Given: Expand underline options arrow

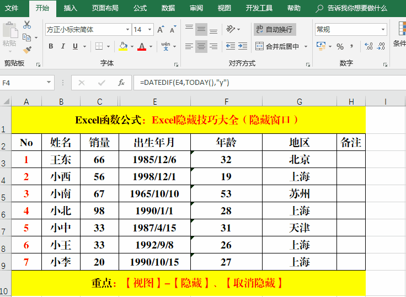Looking at the screenshot, I should [84, 47].
